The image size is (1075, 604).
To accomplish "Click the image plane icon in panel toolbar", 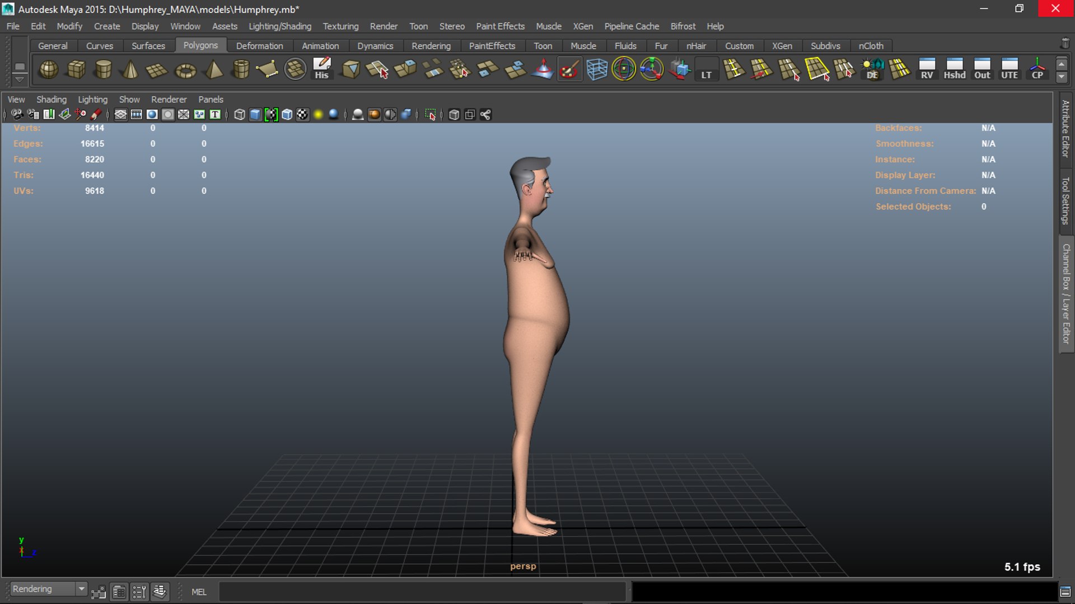I will (64, 115).
